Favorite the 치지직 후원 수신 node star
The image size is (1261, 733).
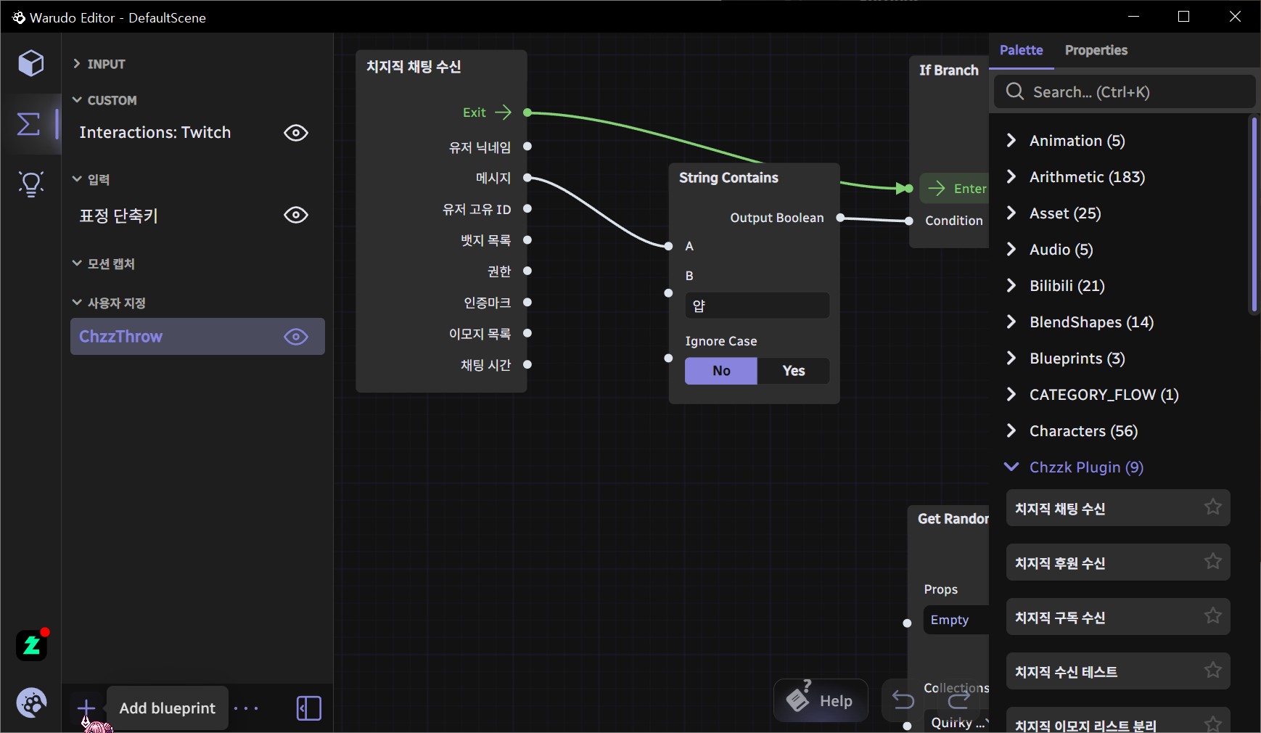tap(1212, 562)
